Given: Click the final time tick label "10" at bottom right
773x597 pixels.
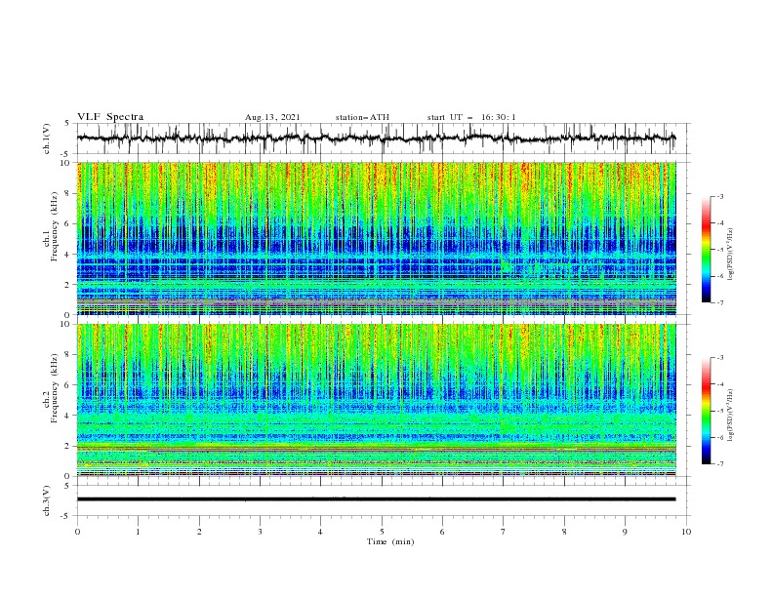Looking at the screenshot, I should tap(686, 532).
